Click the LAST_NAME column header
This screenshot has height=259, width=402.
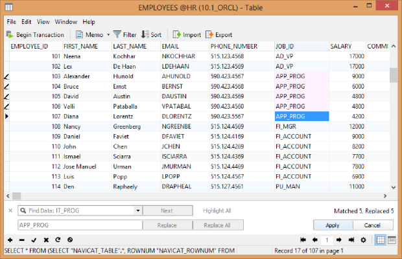(x=136, y=47)
